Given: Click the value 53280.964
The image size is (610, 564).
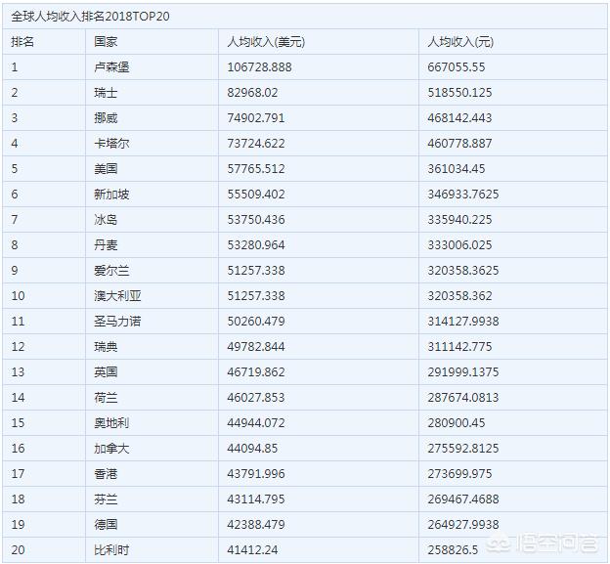Looking at the screenshot, I should (x=256, y=245).
